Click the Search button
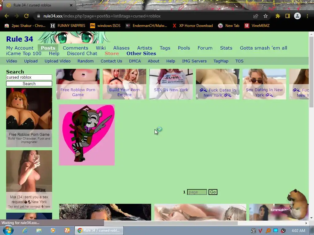The height and width of the screenshot is (235, 314). pyautogui.click(x=29, y=84)
